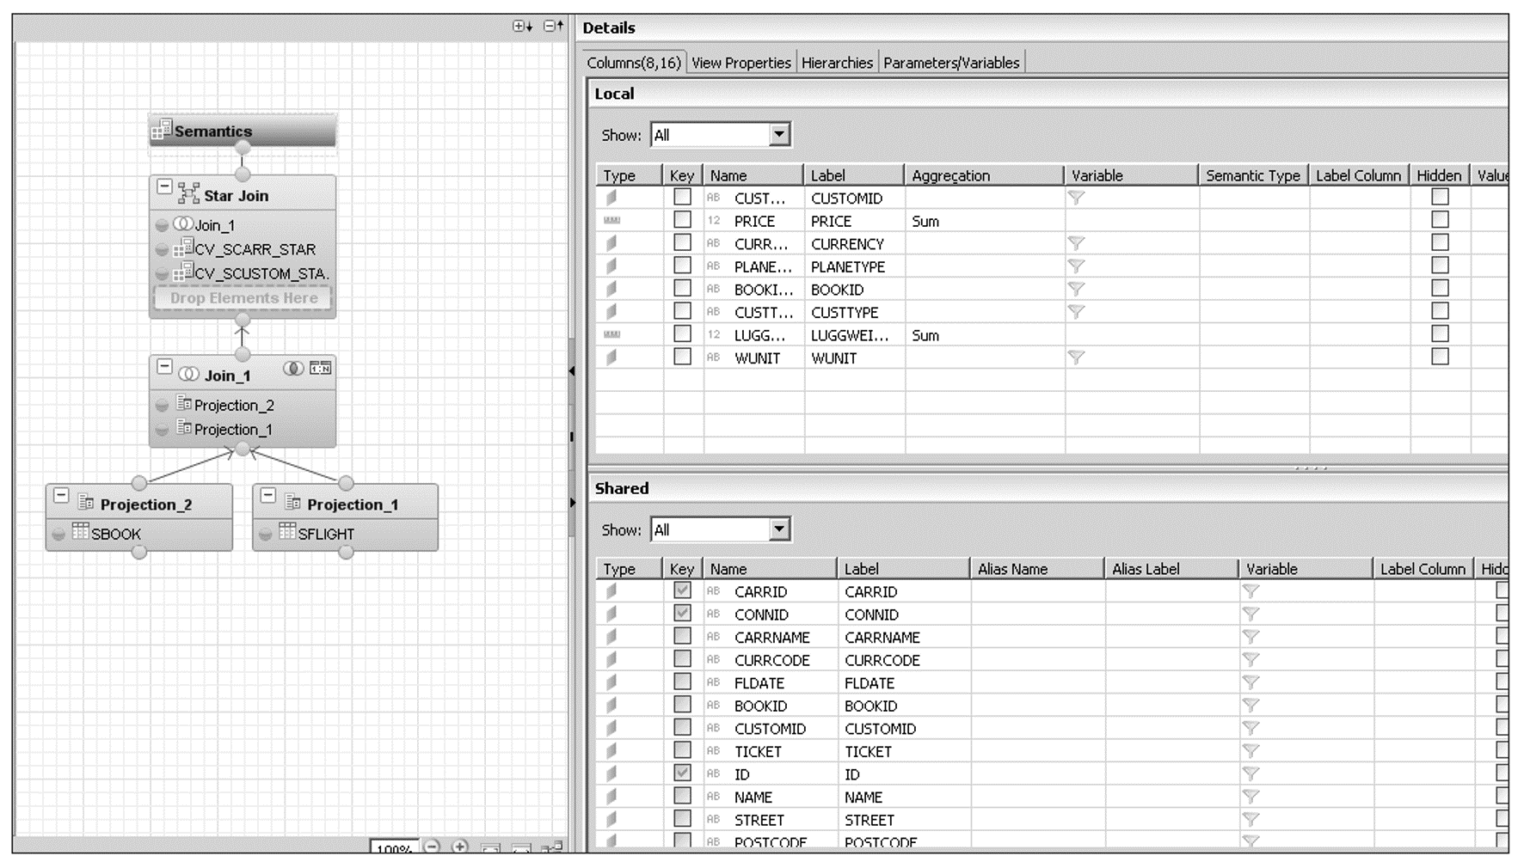
Task: Click variable filter icon for TICKET row
Action: point(1251,751)
